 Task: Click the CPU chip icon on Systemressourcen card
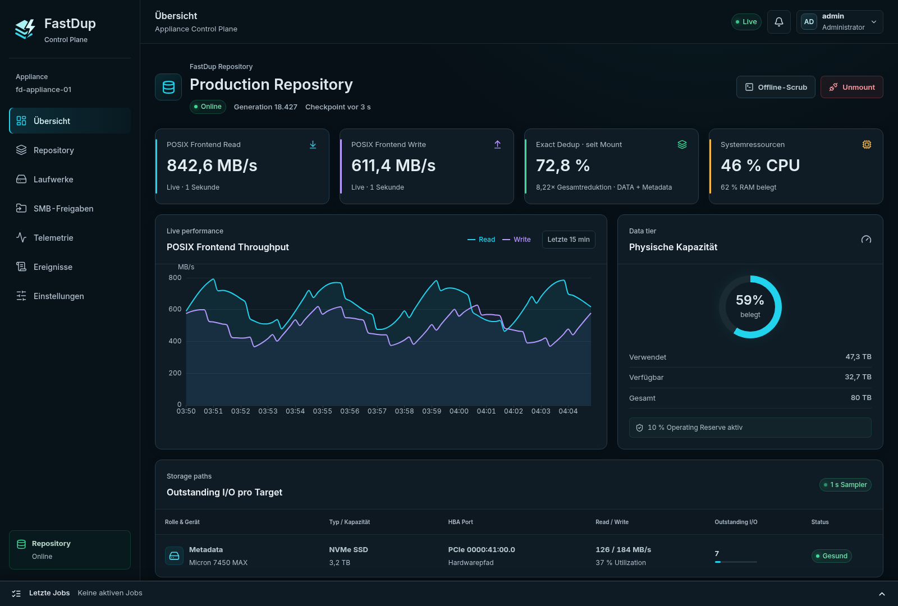point(867,145)
